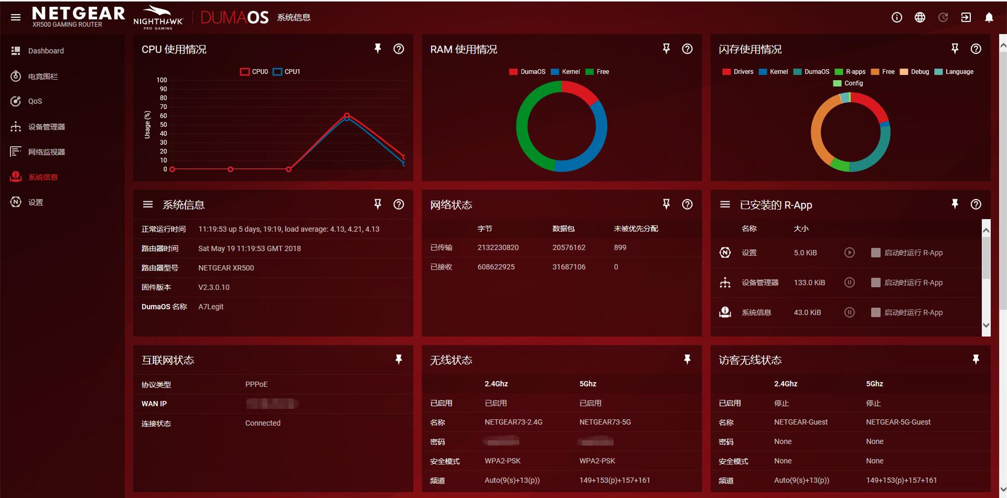
Task: Enable run-on-startup for 设置 R-App
Action: (x=875, y=253)
